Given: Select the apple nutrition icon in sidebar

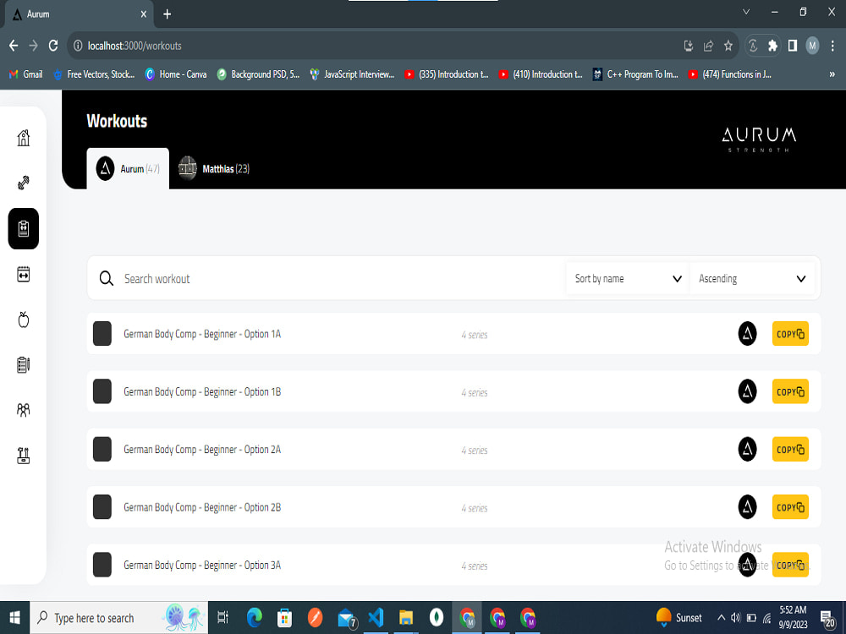Looking at the screenshot, I should point(23,320).
